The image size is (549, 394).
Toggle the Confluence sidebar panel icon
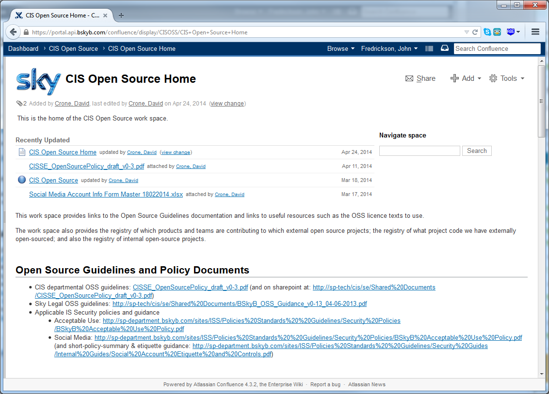429,48
